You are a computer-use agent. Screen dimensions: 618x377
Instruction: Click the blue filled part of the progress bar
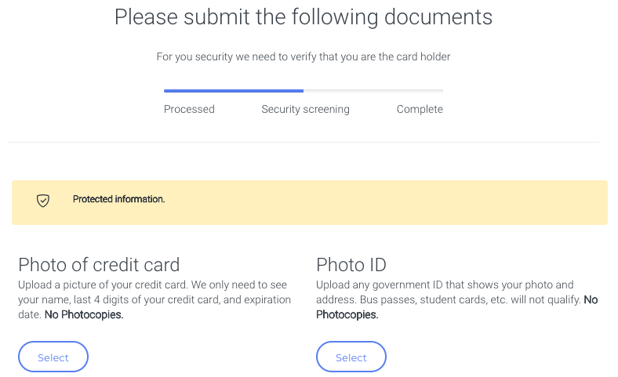click(x=233, y=91)
